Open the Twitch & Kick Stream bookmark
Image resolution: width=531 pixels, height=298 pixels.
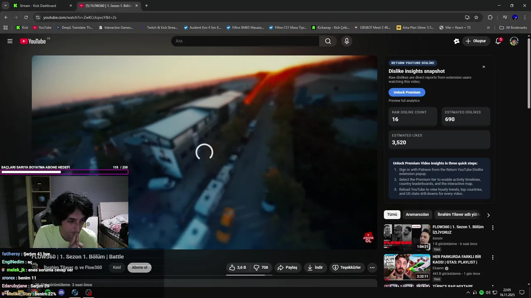(159, 28)
